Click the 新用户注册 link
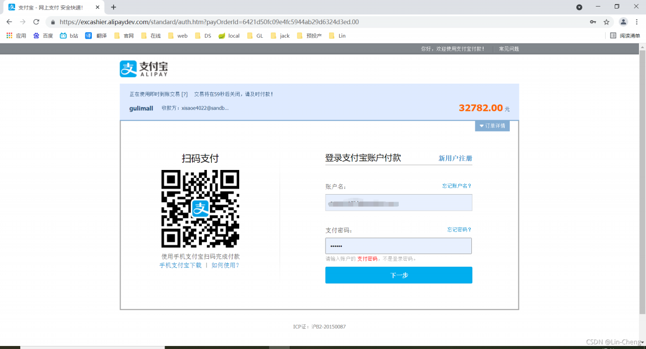The height and width of the screenshot is (349, 646). coord(455,158)
